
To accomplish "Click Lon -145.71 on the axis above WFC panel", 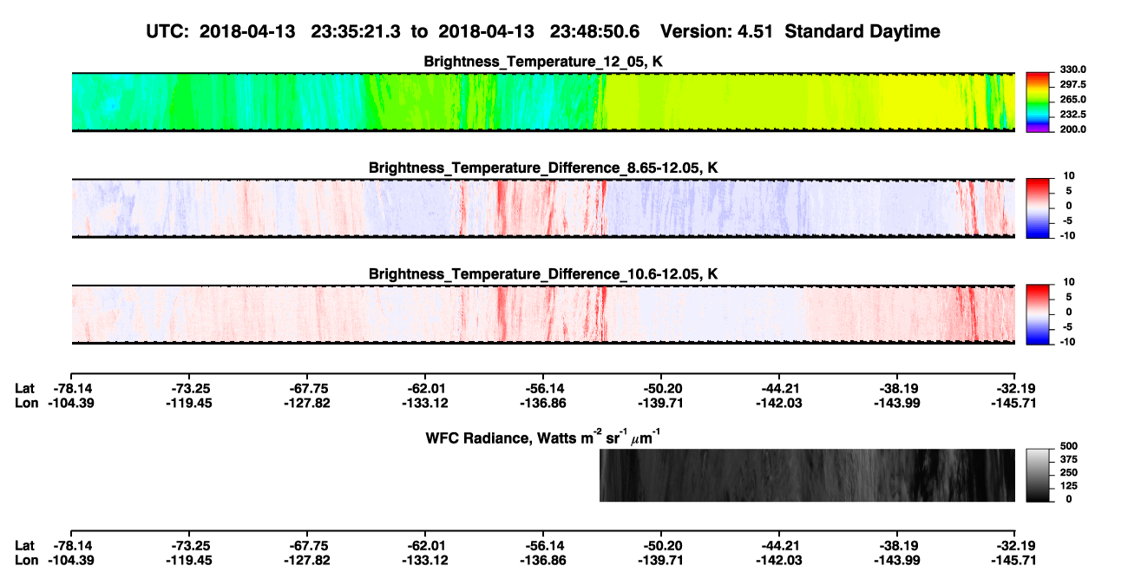I will click(x=1015, y=403).
